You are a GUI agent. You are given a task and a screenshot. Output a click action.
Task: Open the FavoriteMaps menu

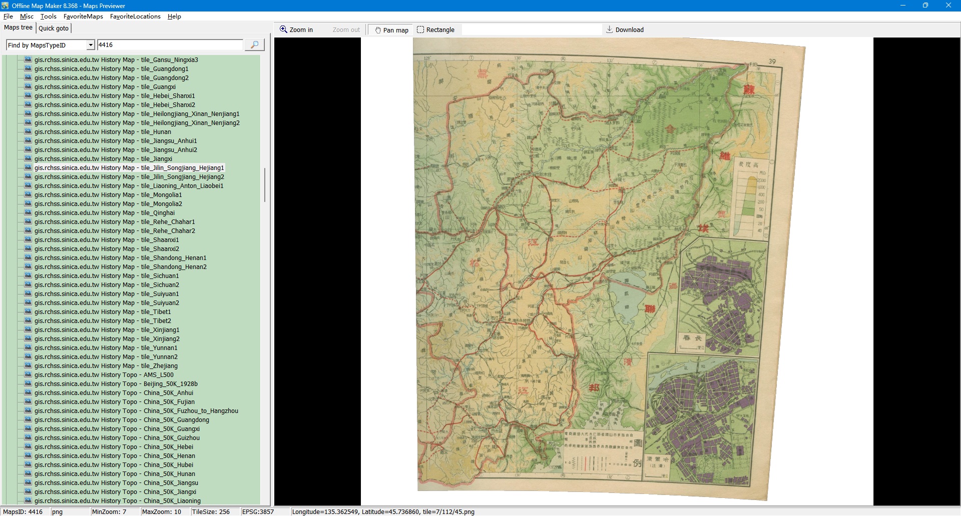point(83,16)
